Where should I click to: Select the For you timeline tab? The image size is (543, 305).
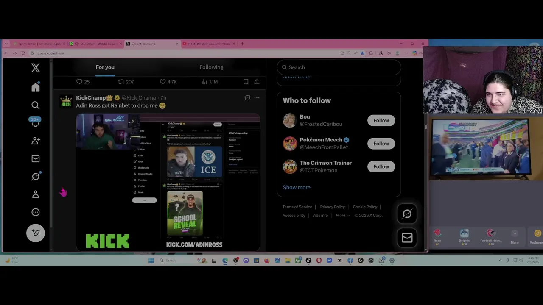[x=105, y=67]
